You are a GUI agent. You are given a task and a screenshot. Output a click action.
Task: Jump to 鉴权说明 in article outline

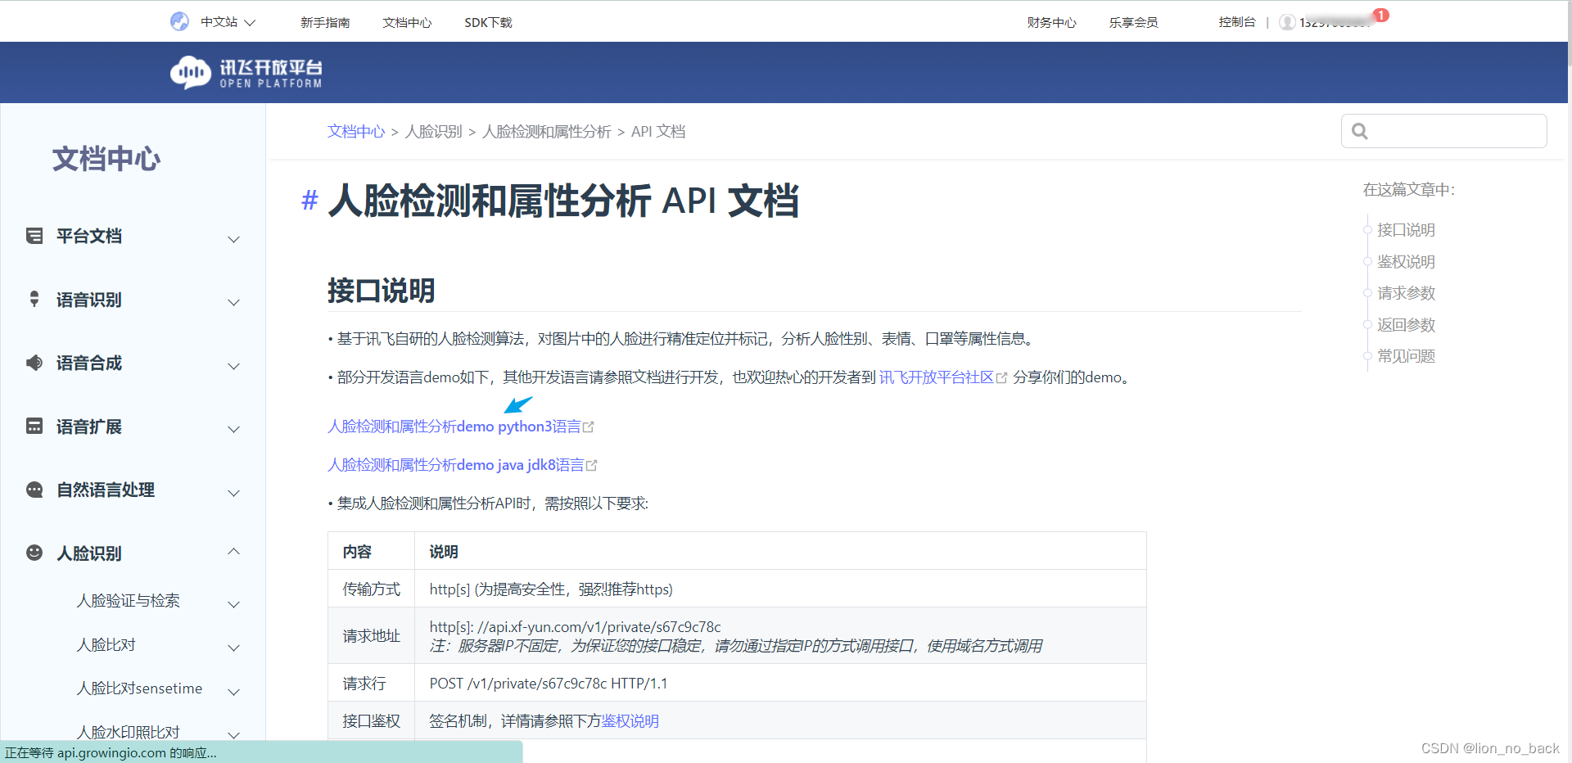pyautogui.click(x=1406, y=262)
